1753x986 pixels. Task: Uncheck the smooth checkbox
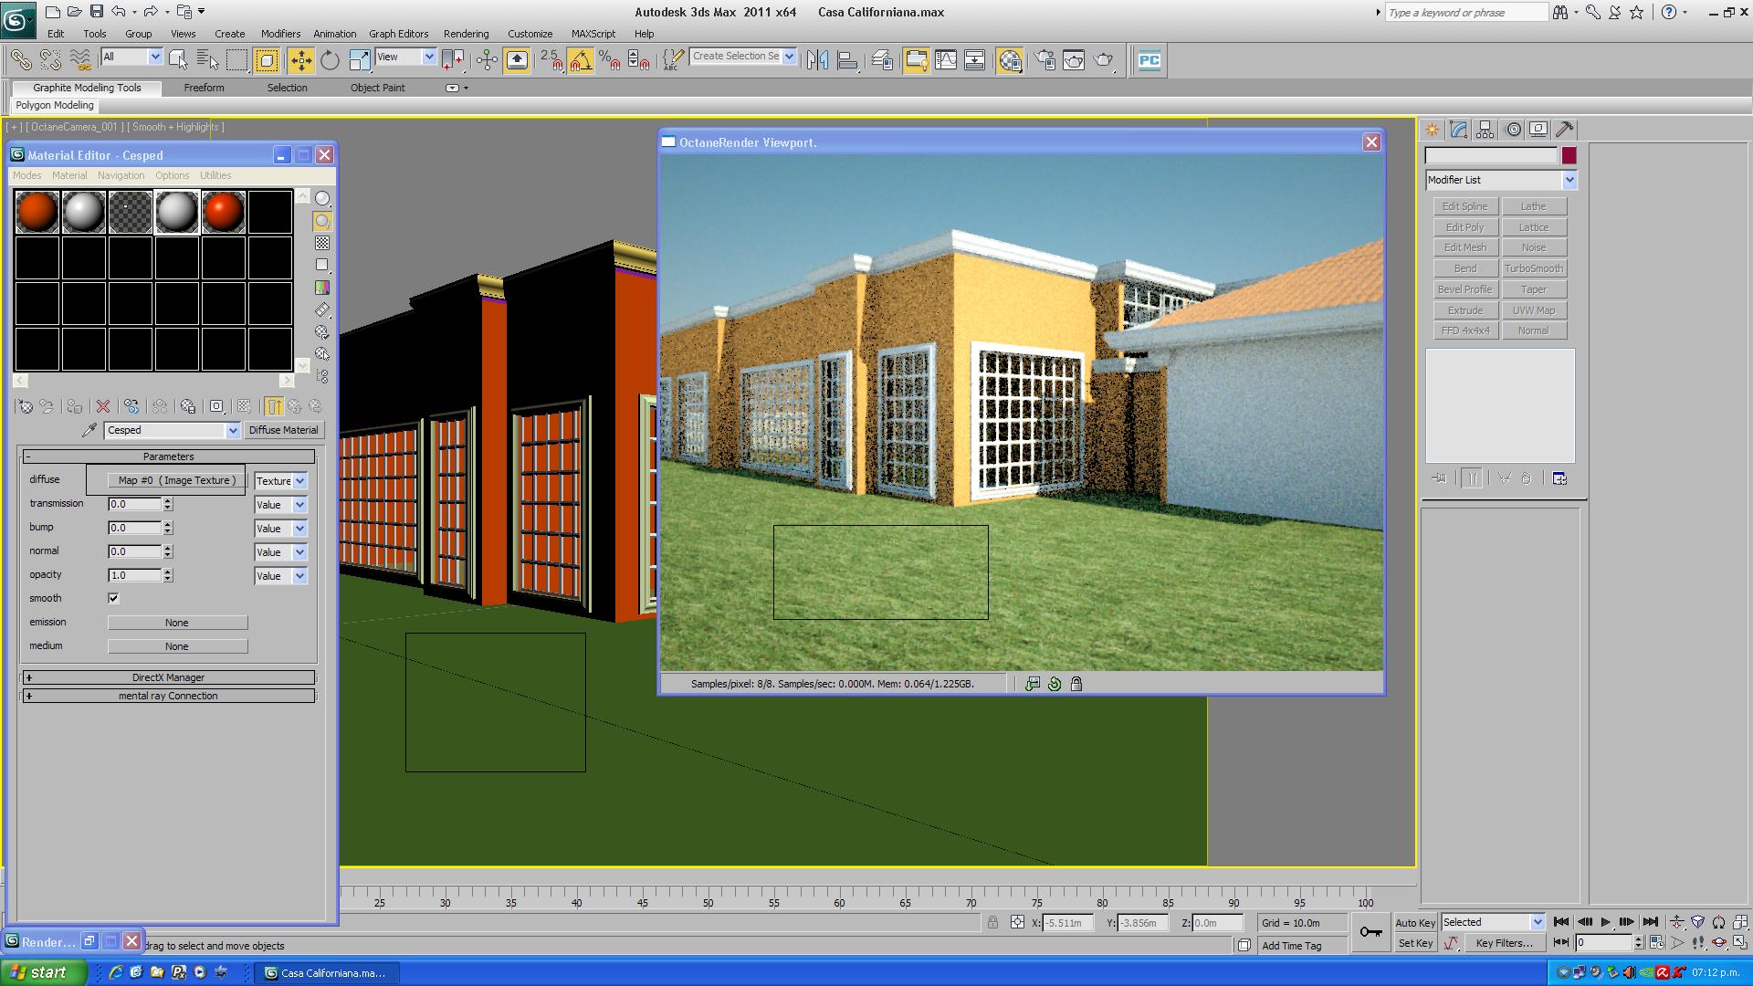click(113, 598)
